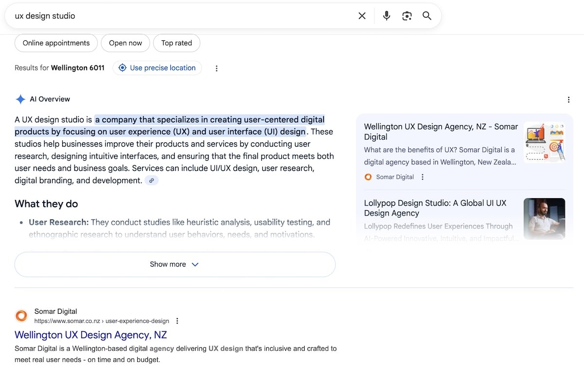Open Somar Digital card options menu
The height and width of the screenshot is (371, 584).
coord(422,177)
